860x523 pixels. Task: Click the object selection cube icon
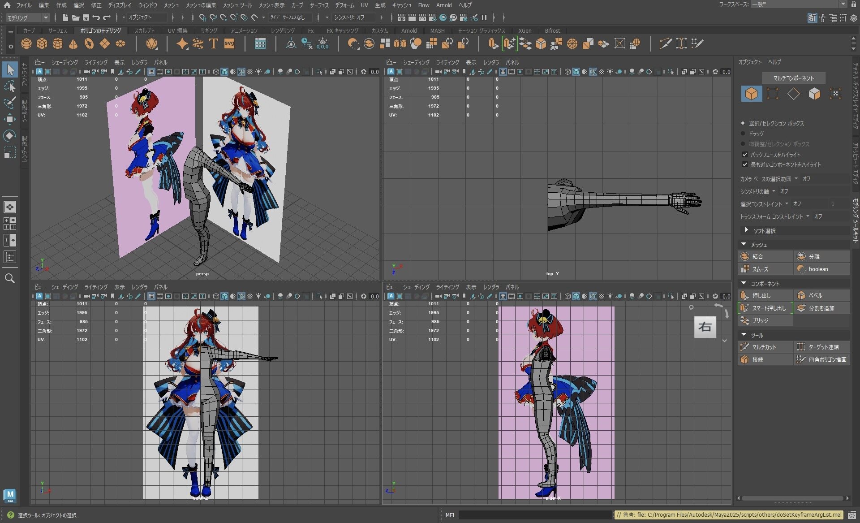point(751,93)
